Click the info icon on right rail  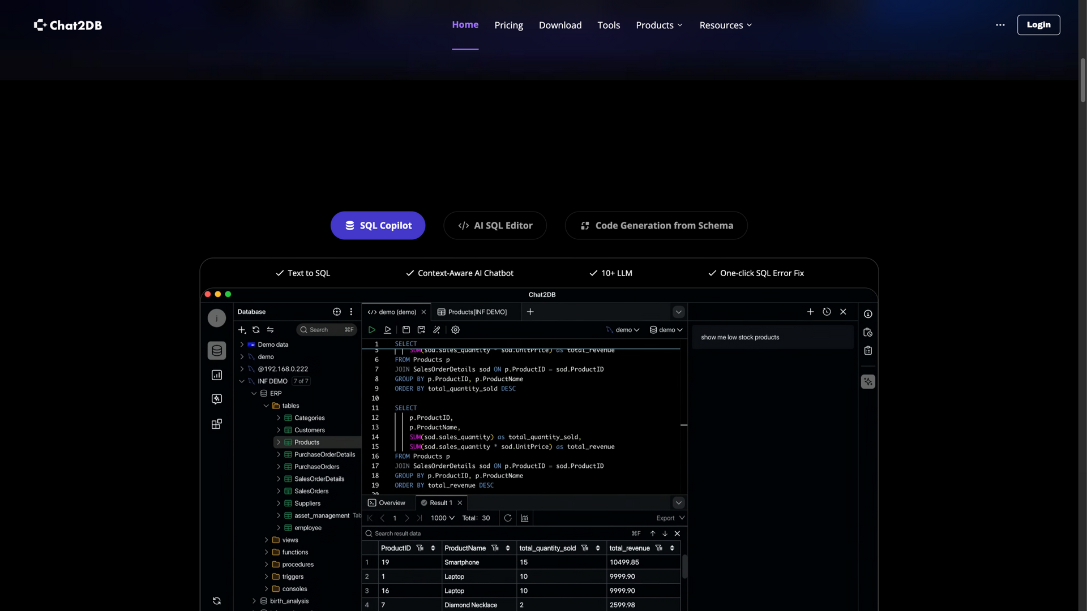868,314
